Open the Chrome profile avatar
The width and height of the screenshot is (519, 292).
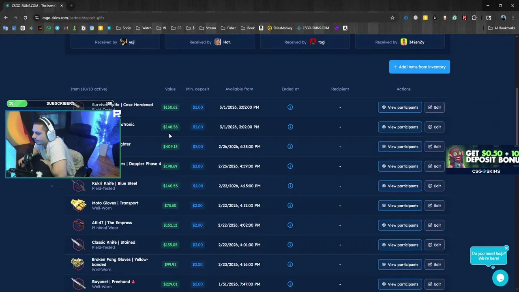pos(503,18)
